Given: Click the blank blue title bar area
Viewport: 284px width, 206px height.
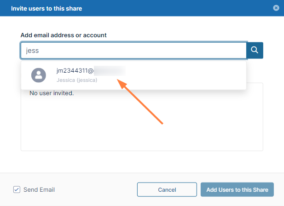Looking at the screenshot, I should [175, 8].
